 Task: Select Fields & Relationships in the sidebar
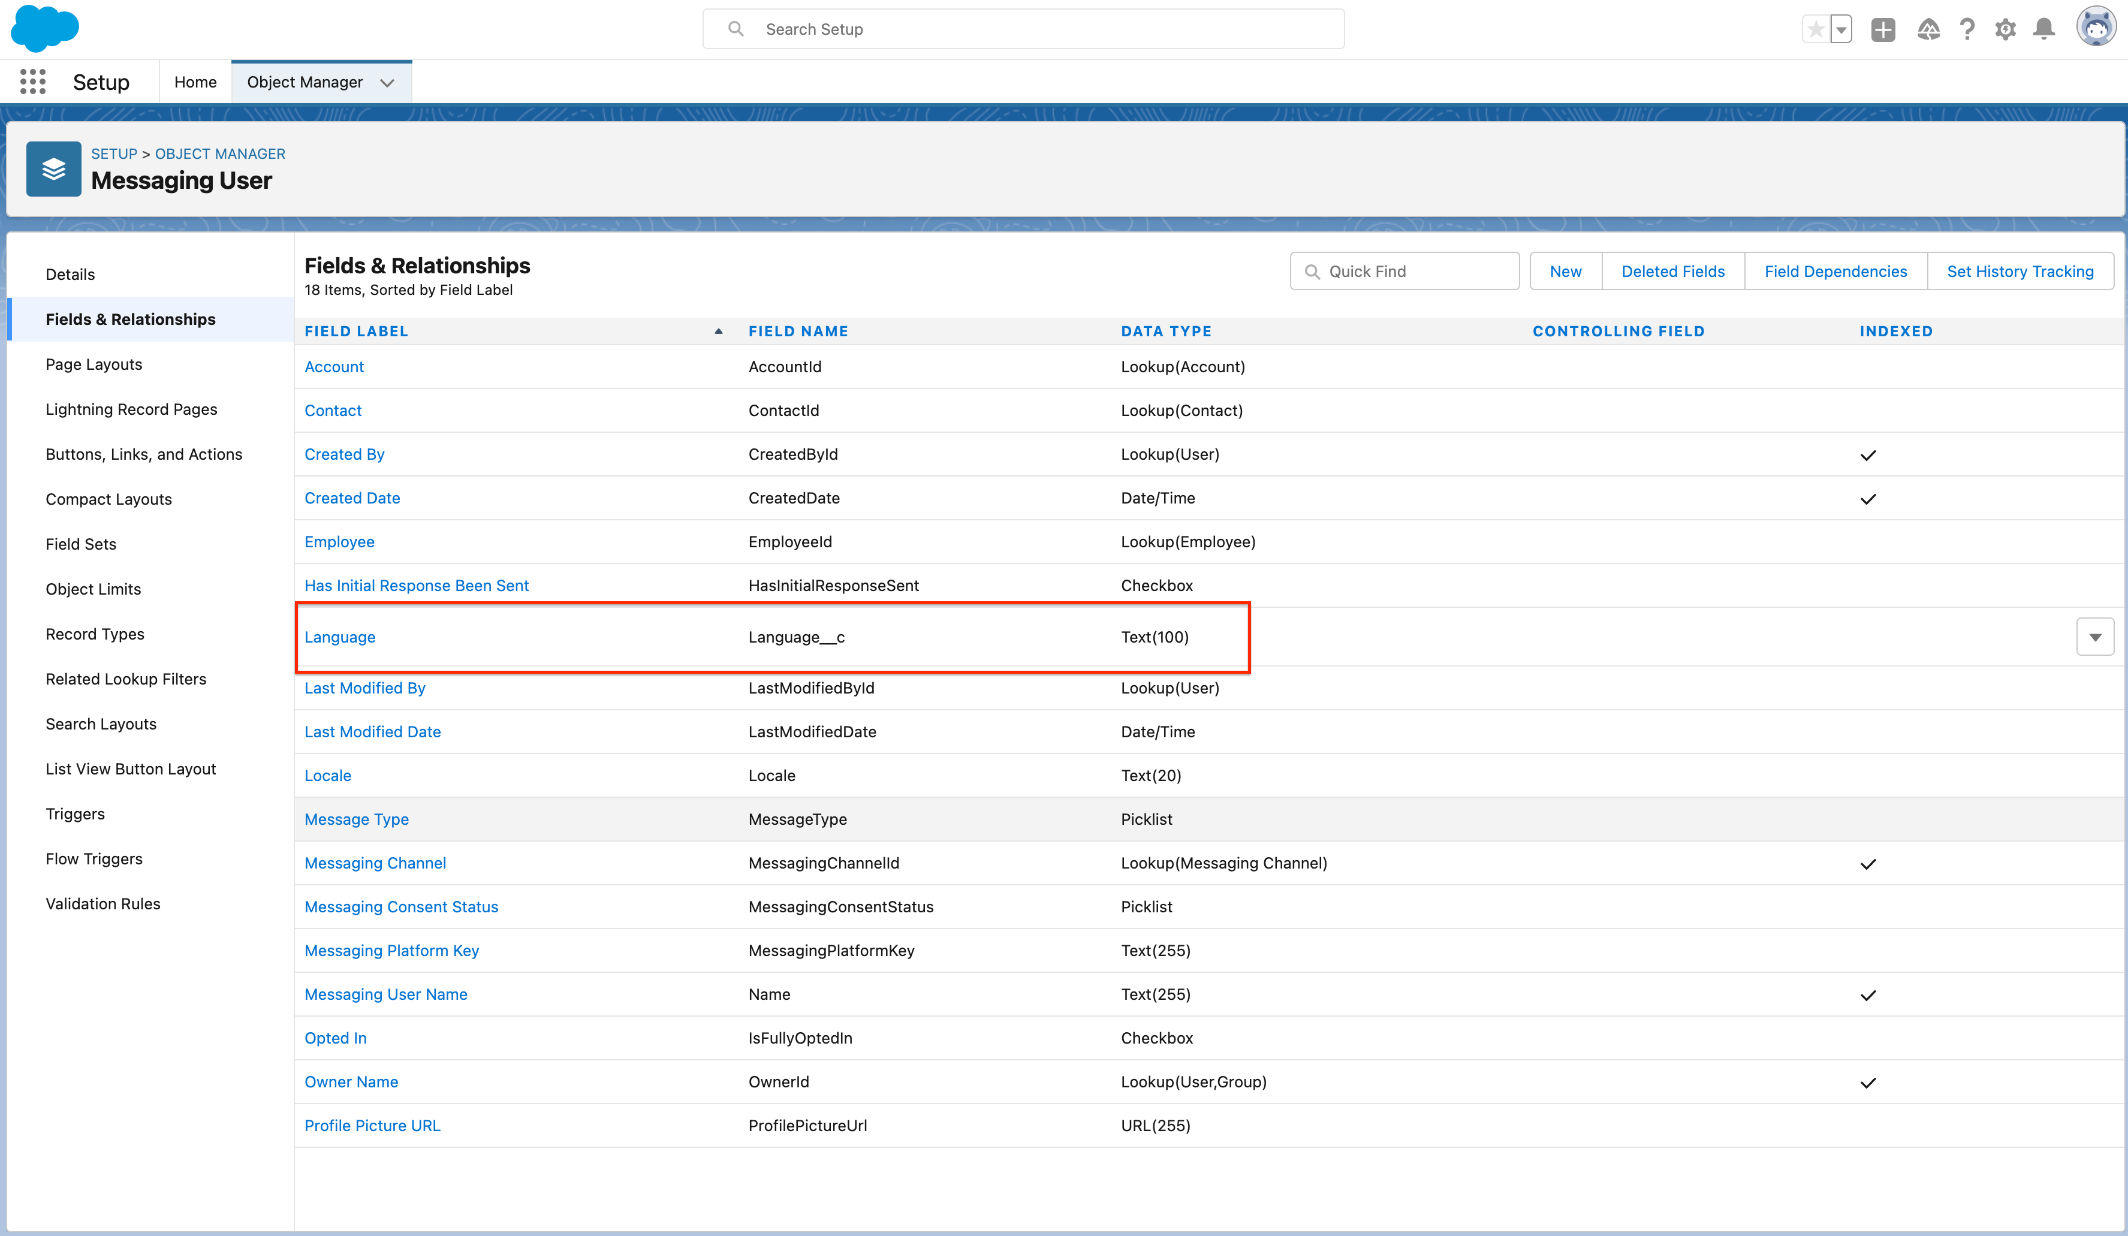[x=150, y=319]
